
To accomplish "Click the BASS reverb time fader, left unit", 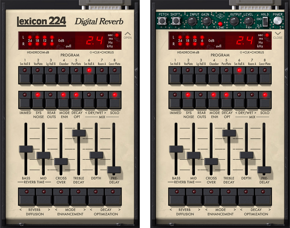I will pos(26,149).
